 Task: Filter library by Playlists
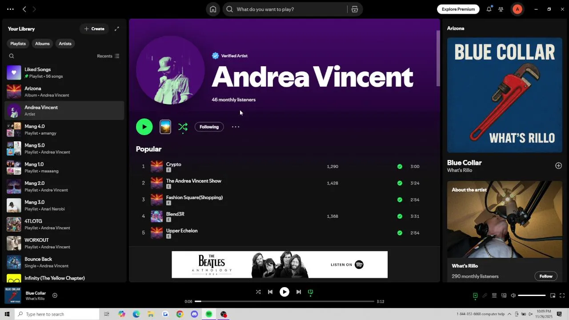coord(18,44)
